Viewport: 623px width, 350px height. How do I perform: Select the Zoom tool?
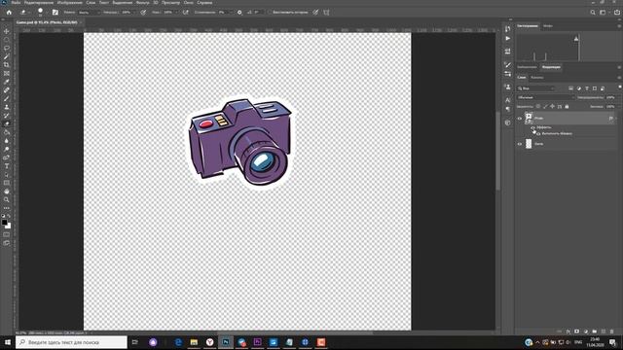(7, 199)
